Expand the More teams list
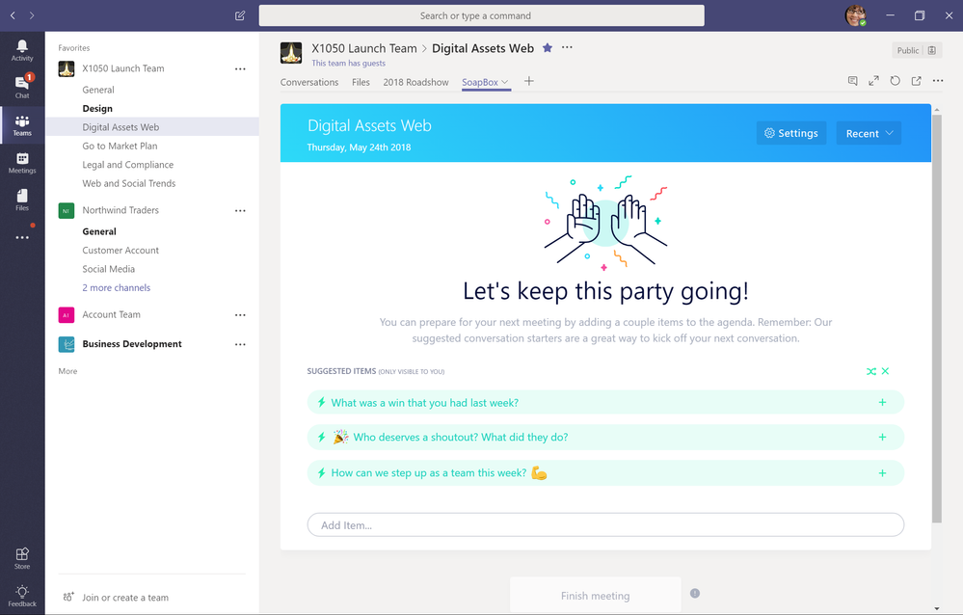Image resolution: width=963 pixels, height=615 pixels. [67, 371]
